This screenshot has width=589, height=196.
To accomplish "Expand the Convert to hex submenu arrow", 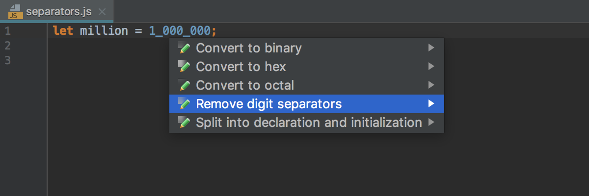I will 431,67.
